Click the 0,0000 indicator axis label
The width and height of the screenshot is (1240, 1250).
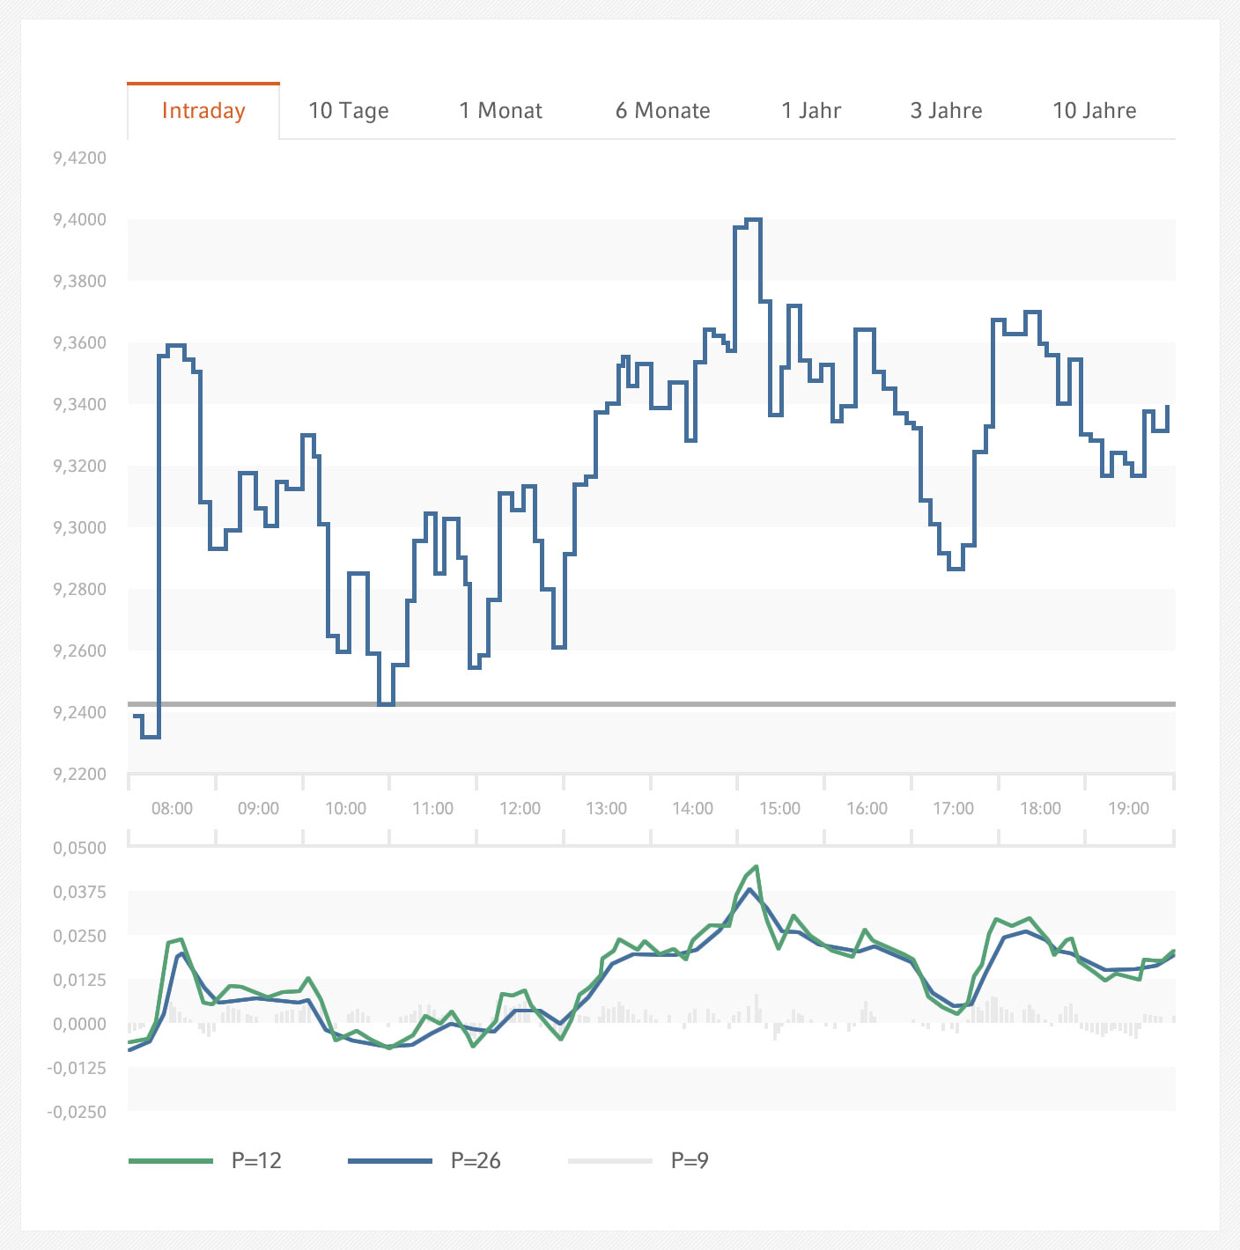[79, 1025]
